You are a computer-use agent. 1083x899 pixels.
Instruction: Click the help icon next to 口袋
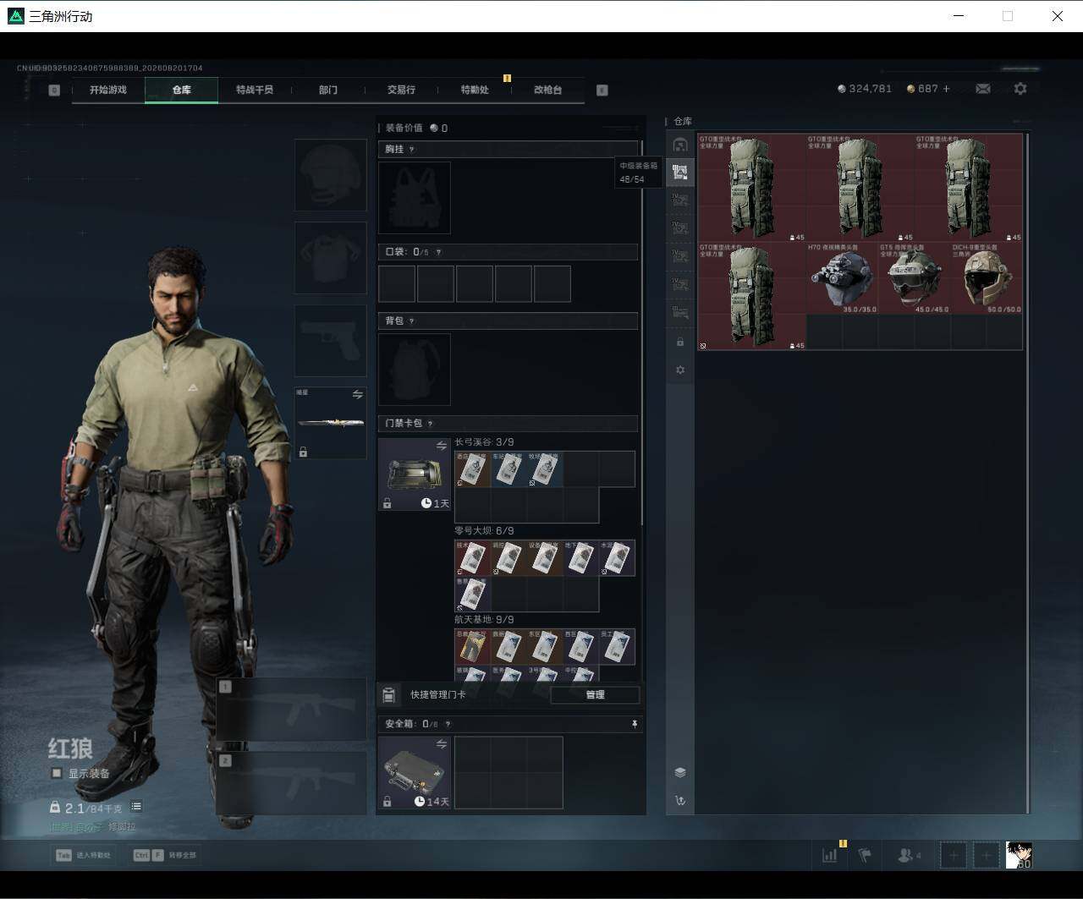437,252
